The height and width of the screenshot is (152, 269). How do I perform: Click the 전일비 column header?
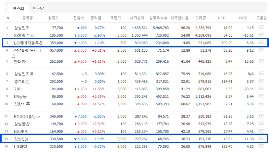tap(78, 18)
